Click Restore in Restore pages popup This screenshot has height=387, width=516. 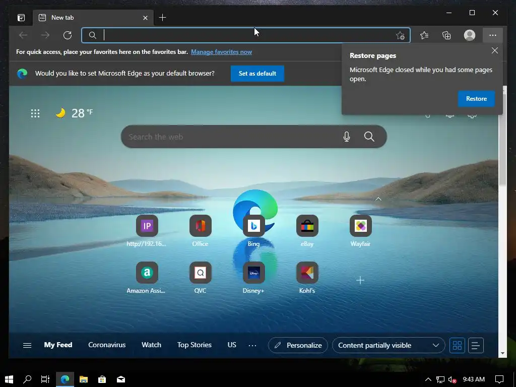point(476,99)
